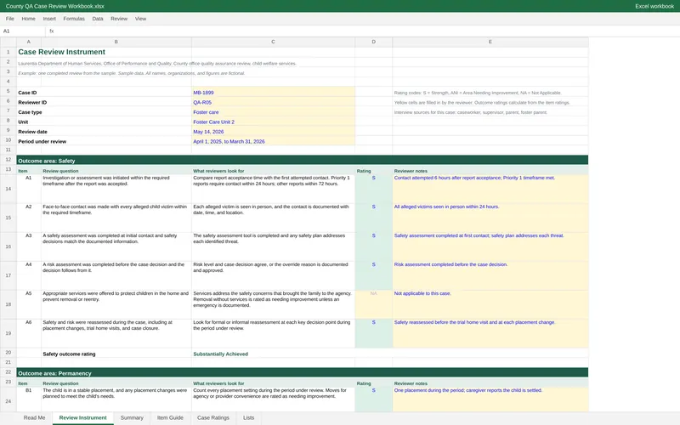This screenshot has height=425, width=680.
Task: Select item A4 rating cell
Action: coord(374,275)
